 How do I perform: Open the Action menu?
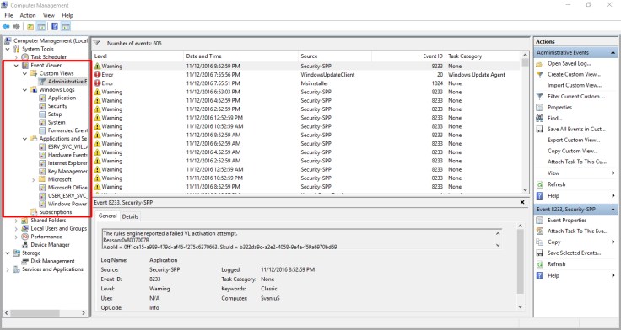[x=28, y=15]
